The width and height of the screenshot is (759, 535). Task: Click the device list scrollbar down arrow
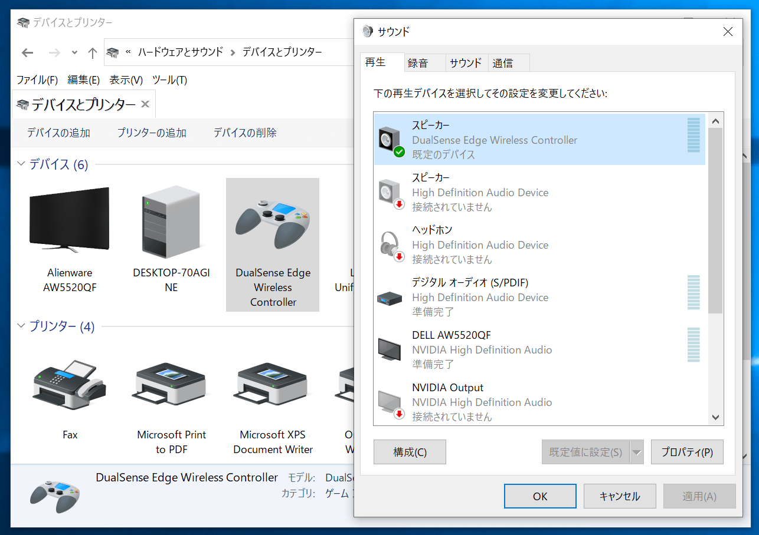[x=716, y=417]
